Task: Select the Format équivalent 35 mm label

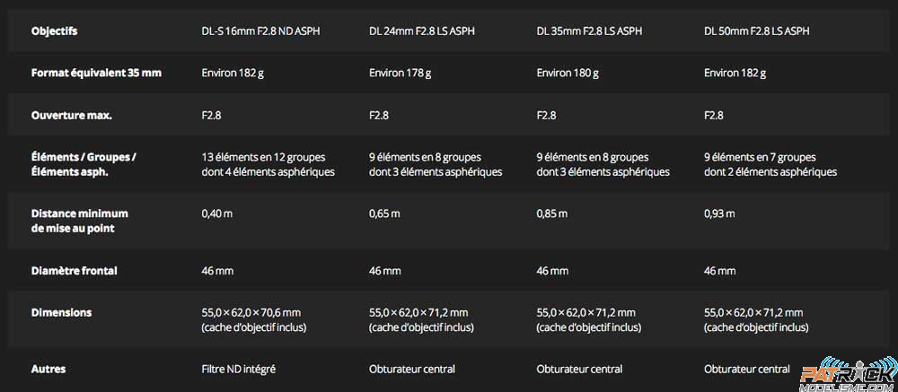Action: click(96, 74)
